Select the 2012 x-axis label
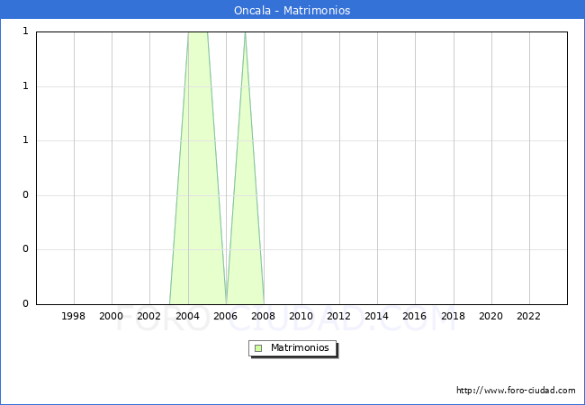 tap(338, 316)
